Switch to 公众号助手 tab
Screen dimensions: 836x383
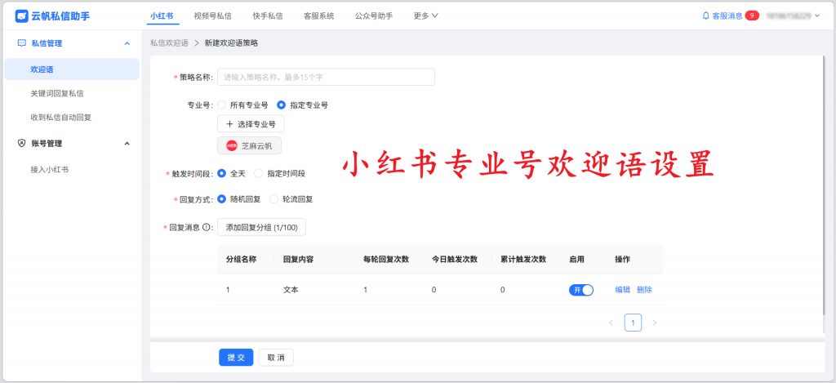click(374, 16)
